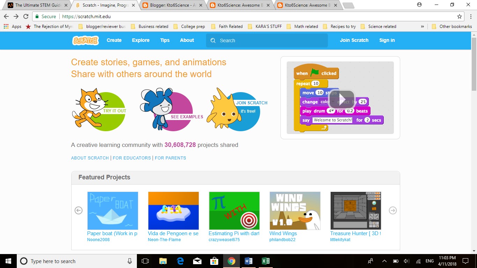Click the bookmark star in the address bar
The height and width of the screenshot is (268, 477).
pos(460,16)
